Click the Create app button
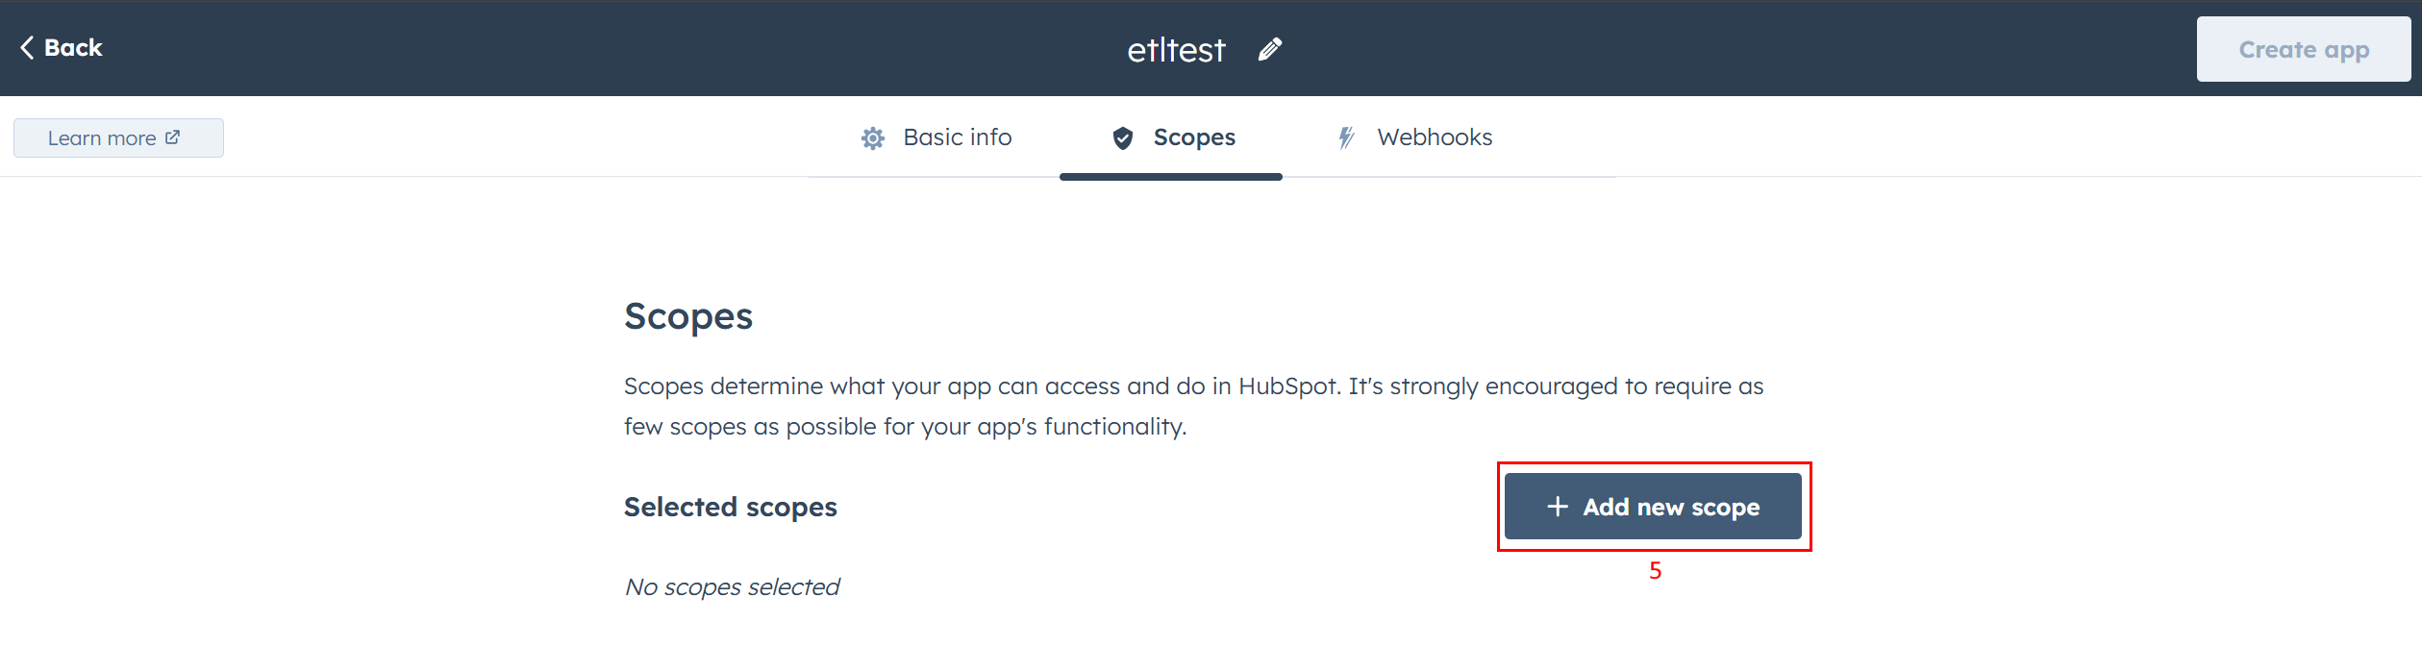2422x647 pixels. (2303, 48)
